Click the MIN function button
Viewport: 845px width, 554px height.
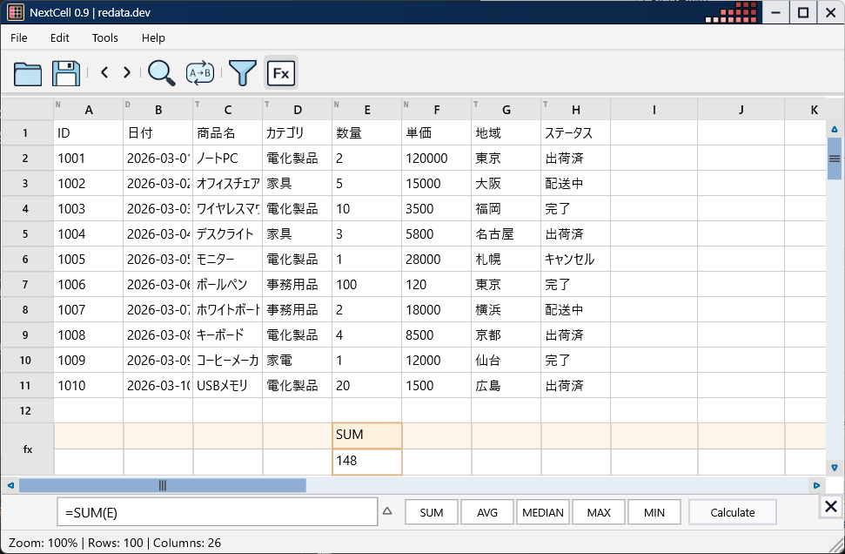click(654, 511)
